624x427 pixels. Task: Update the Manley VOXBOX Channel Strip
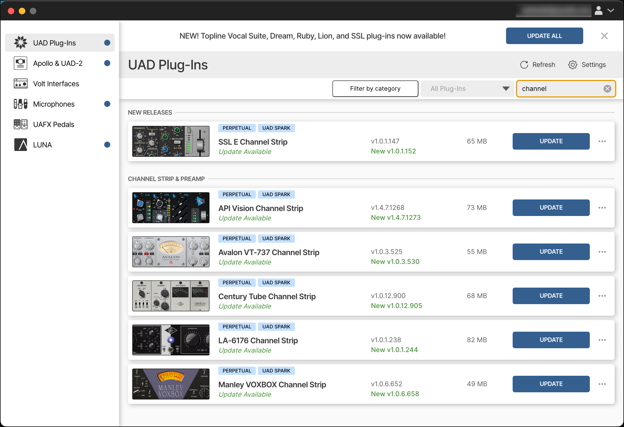point(551,384)
